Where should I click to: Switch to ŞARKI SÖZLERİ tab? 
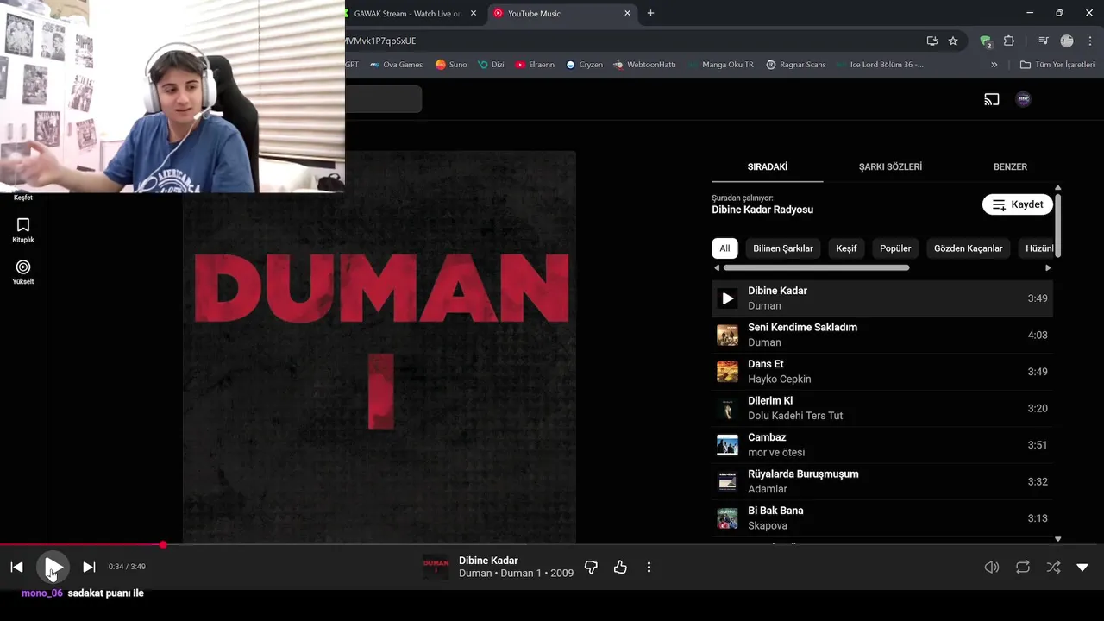coord(890,166)
